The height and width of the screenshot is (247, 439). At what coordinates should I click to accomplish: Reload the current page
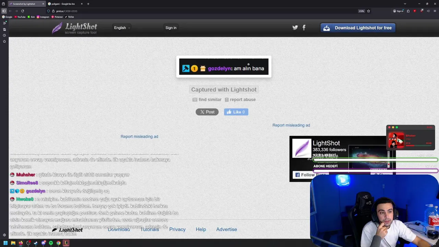(x=23, y=11)
